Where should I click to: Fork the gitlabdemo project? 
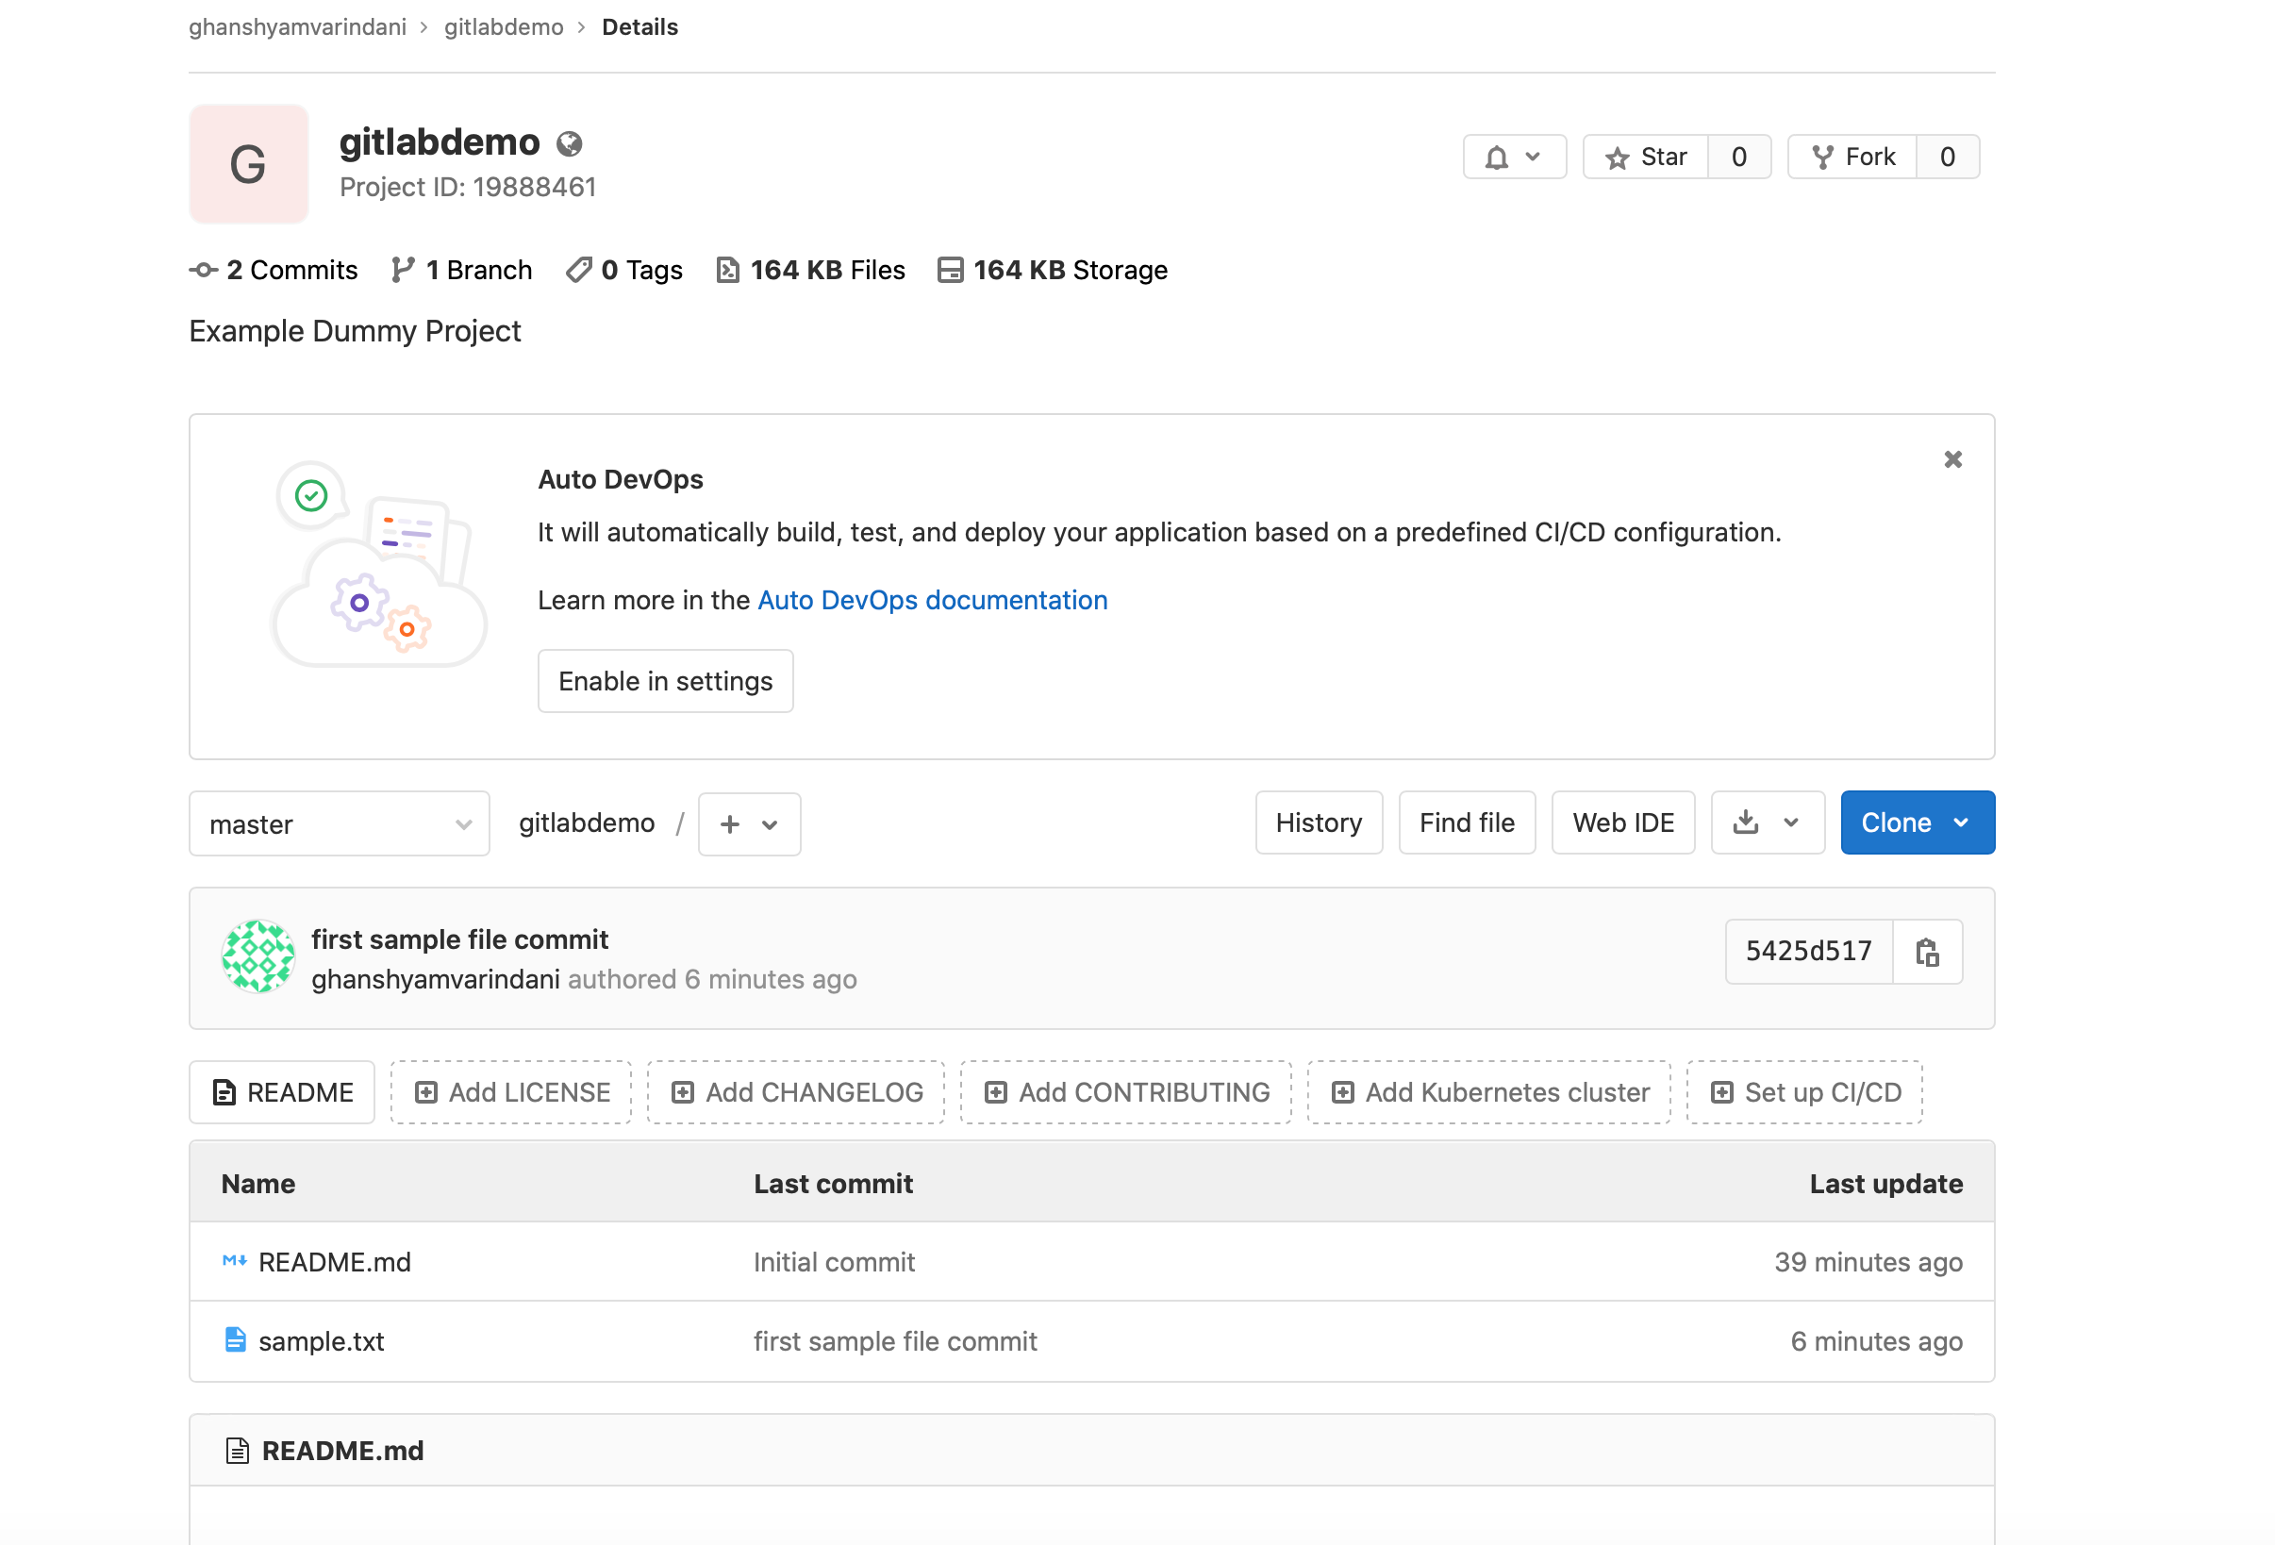point(1852,157)
